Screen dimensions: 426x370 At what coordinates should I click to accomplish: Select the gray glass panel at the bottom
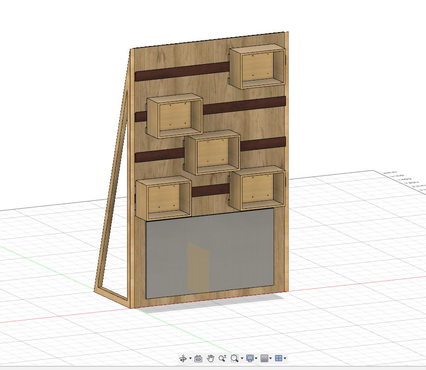tap(210, 253)
